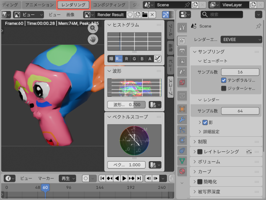Adjust the ベクトルスコープ 1.000 opacity slider
Screen dimensions: 266x200
coord(126,165)
